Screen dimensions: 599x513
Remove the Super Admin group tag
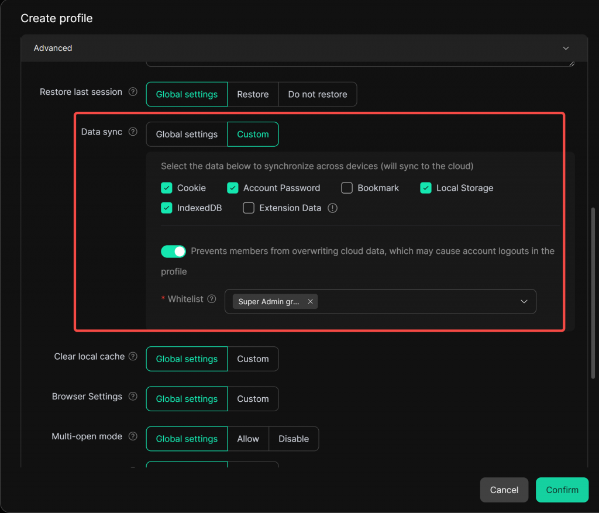click(x=310, y=302)
